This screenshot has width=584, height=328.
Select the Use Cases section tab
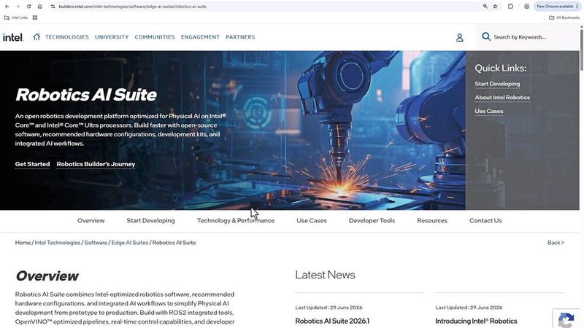[x=312, y=221]
